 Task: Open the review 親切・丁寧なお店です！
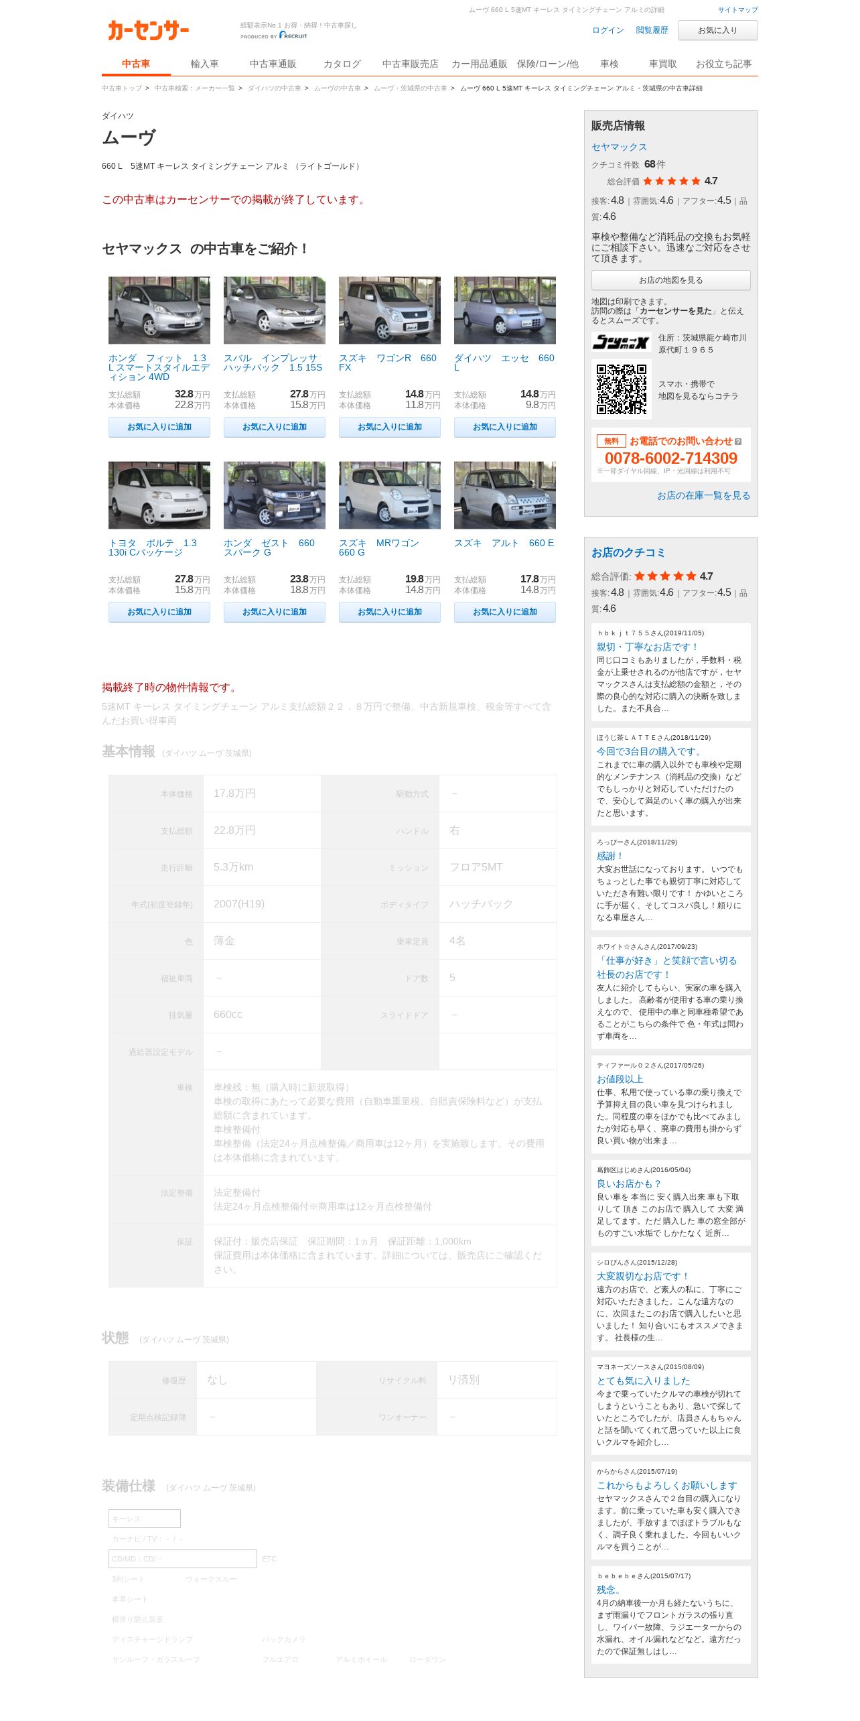point(648,647)
